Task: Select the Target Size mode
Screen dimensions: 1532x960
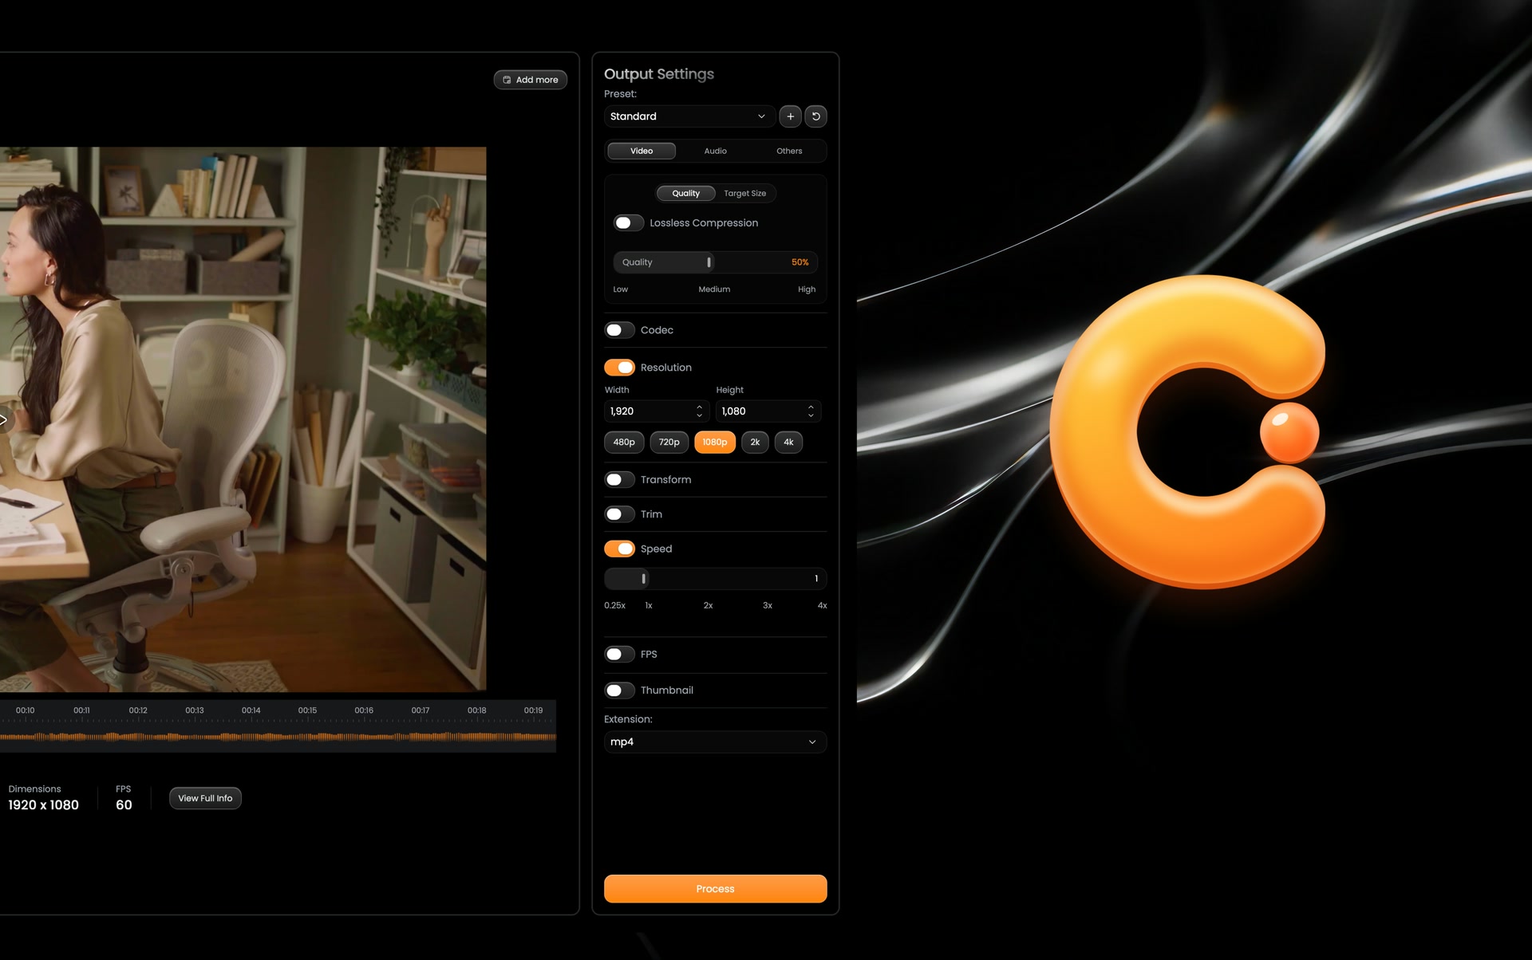Action: [x=744, y=193]
